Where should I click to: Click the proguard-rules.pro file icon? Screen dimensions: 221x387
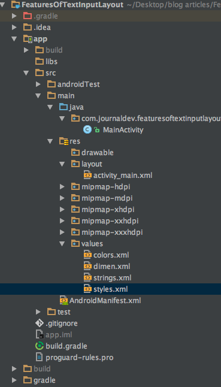[40, 358]
